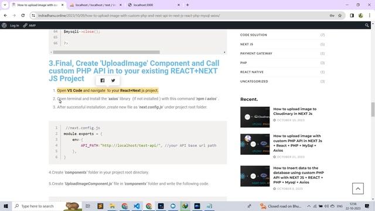This screenshot has height=211, width=375.
Task: Open the WordPress logo menu
Action: [4, 25]
